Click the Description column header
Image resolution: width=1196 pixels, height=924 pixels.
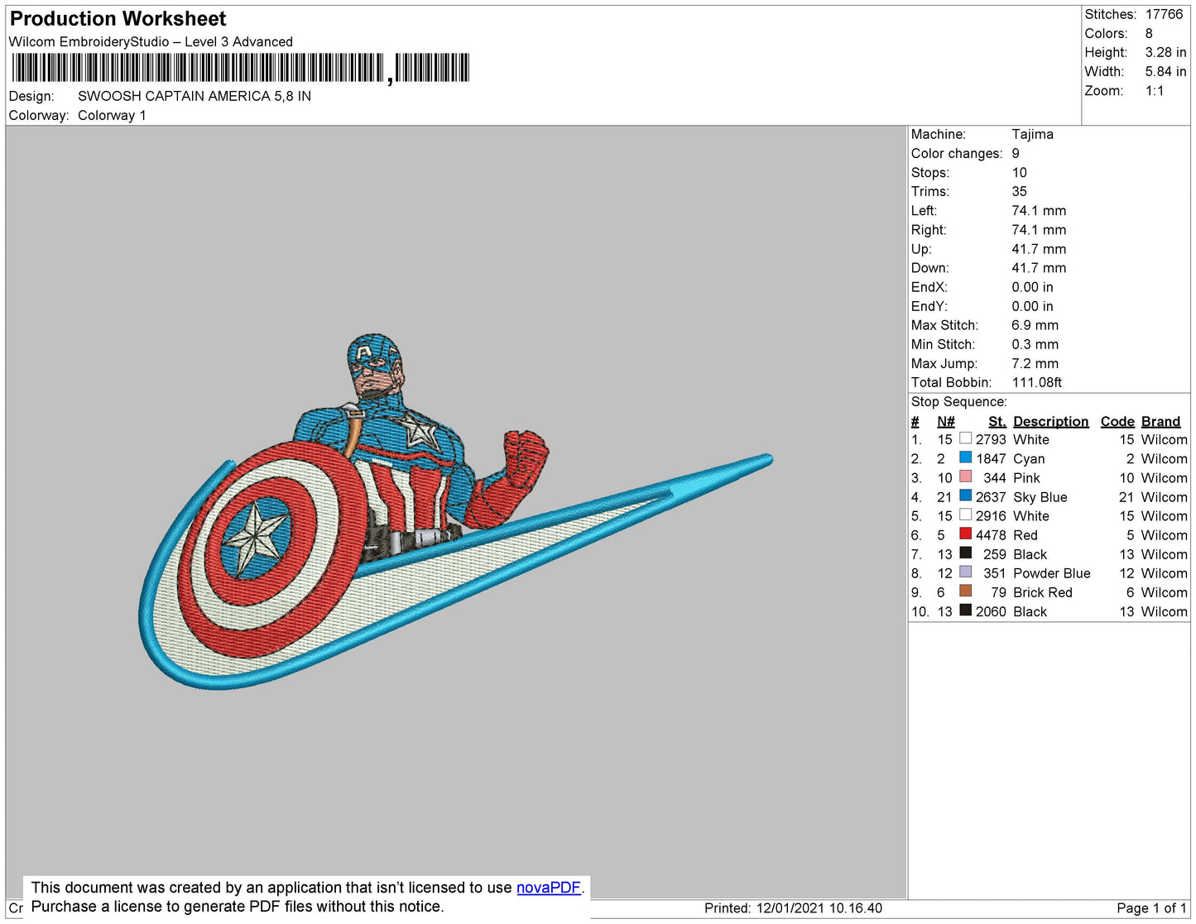click(1050, 421)
